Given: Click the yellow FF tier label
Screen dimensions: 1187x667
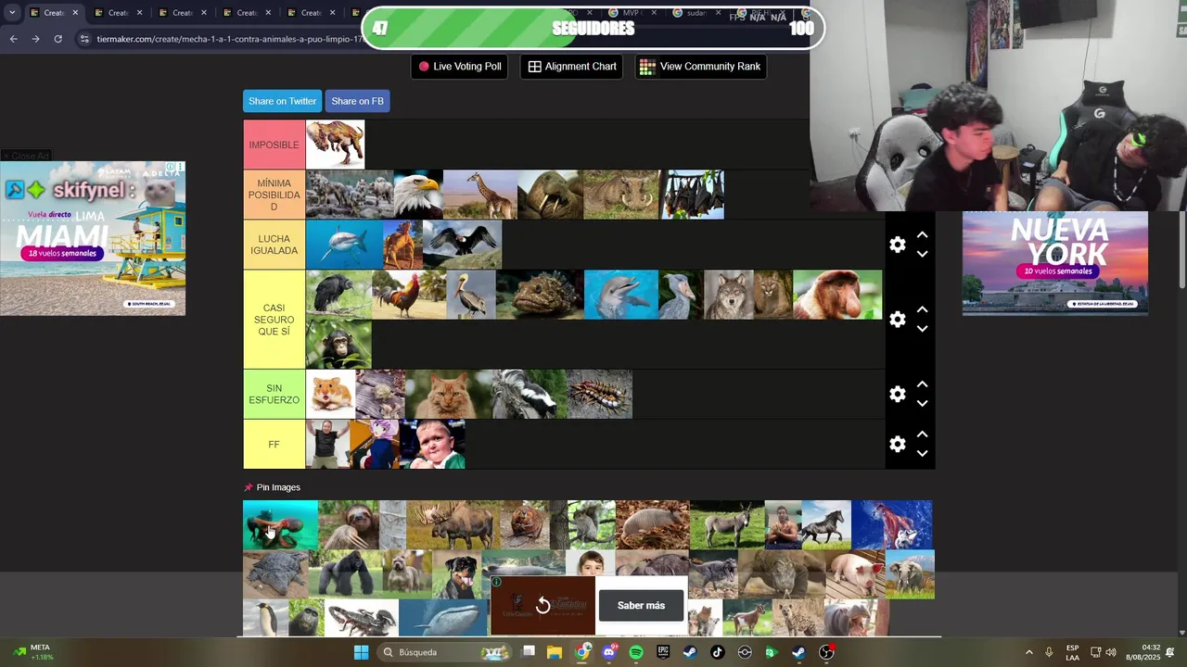Looking at the screenshot, I should pos(274,445).
